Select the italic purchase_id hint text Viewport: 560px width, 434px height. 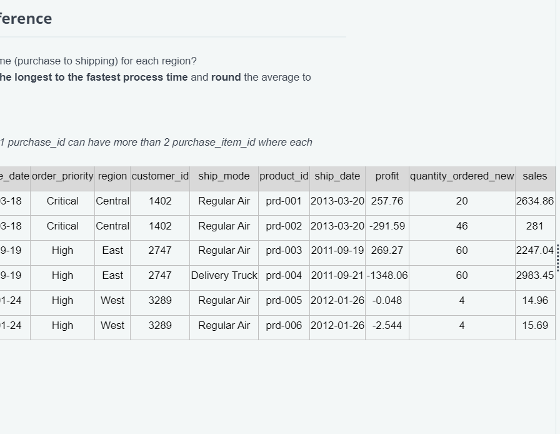pos(156,142)
